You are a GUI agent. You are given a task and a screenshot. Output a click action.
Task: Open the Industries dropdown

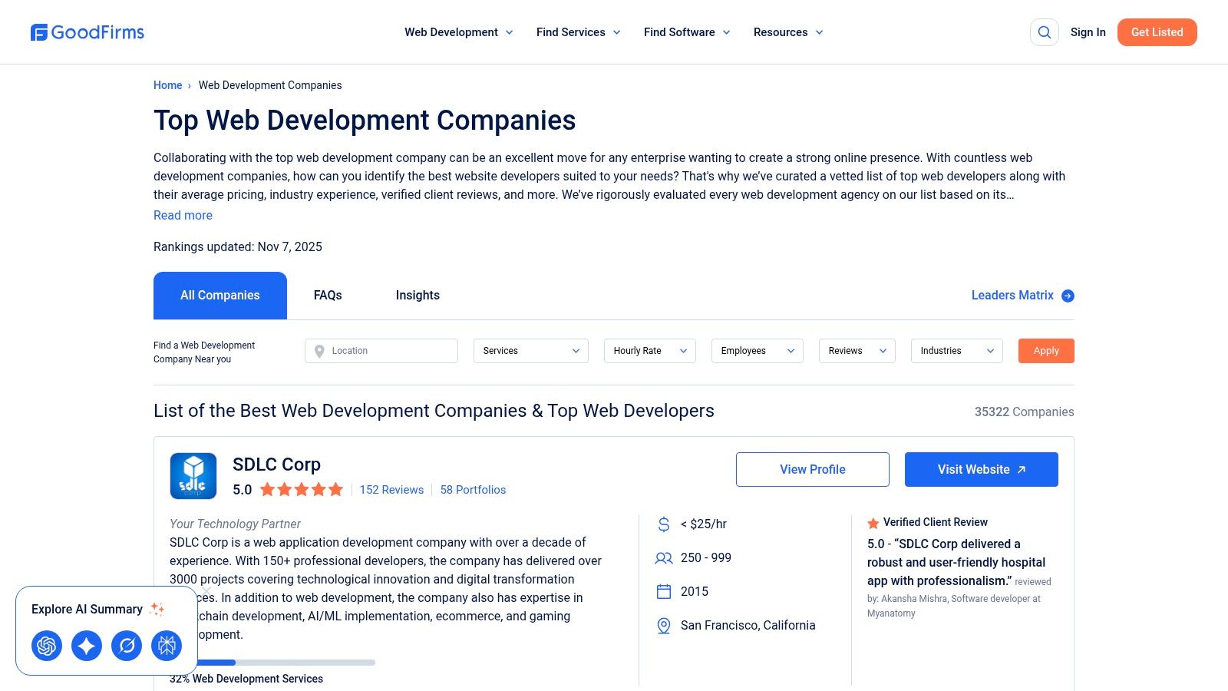click(956, 351)
